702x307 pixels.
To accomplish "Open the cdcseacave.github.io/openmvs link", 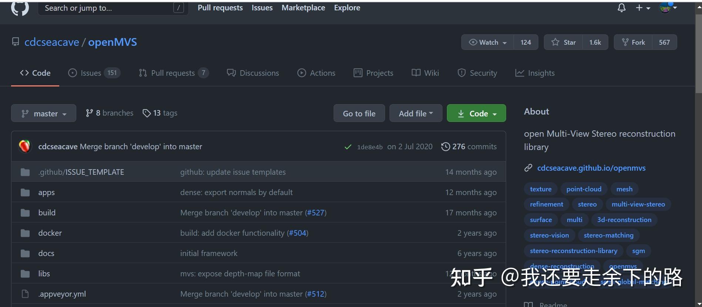I will point(591,168).
